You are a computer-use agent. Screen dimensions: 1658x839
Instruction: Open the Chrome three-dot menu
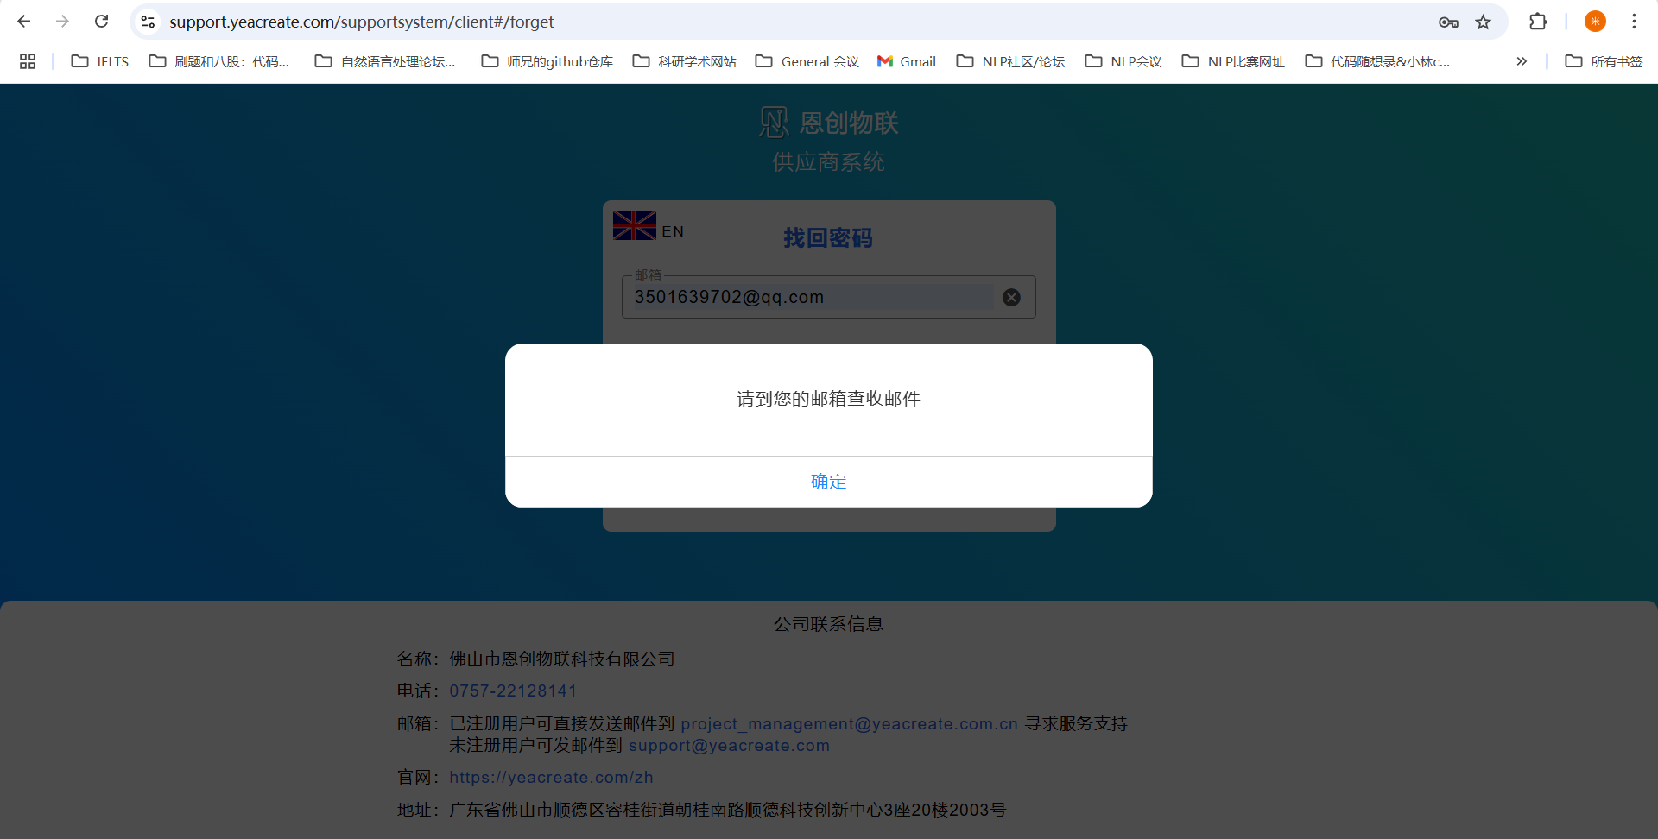click(1634, 22)
